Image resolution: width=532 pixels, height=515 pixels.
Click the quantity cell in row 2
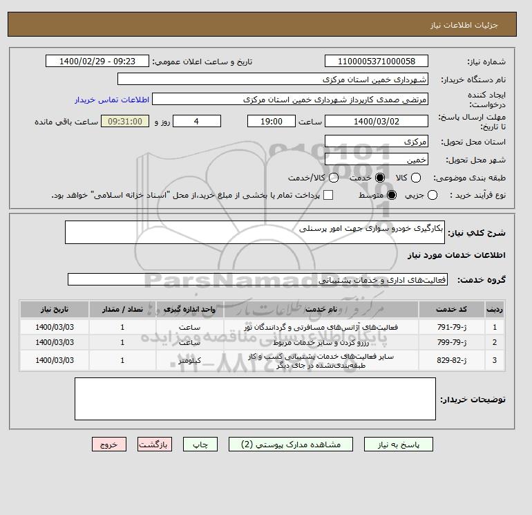tap(122, 343)
